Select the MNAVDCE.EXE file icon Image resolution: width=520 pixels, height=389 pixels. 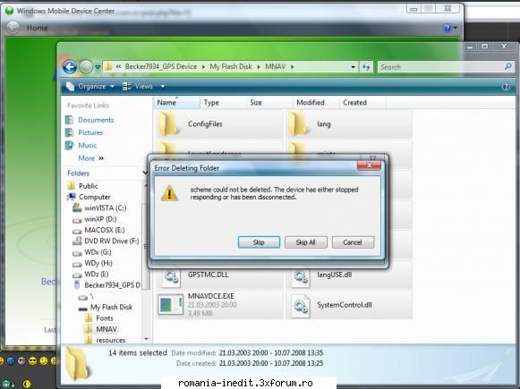pos(170,304)
